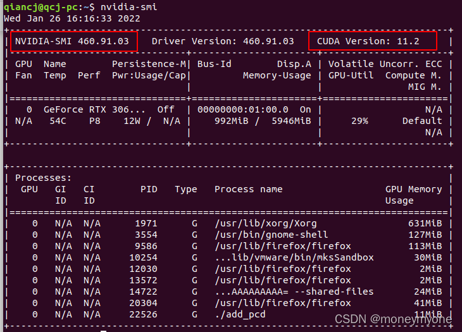
Task: Click the 'Bus-Id' column header
Action: coord(214,64)
